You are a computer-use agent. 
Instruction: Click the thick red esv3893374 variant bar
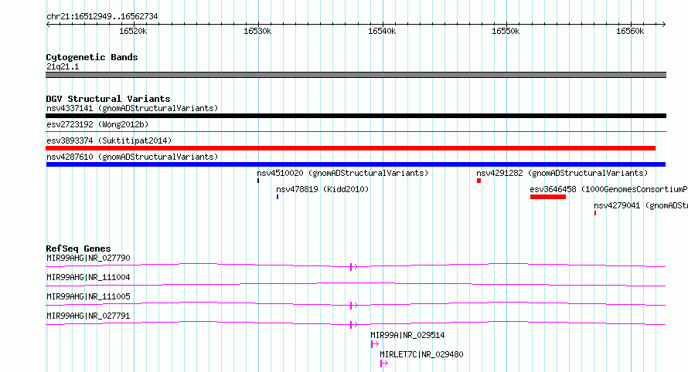pos(351,148)
